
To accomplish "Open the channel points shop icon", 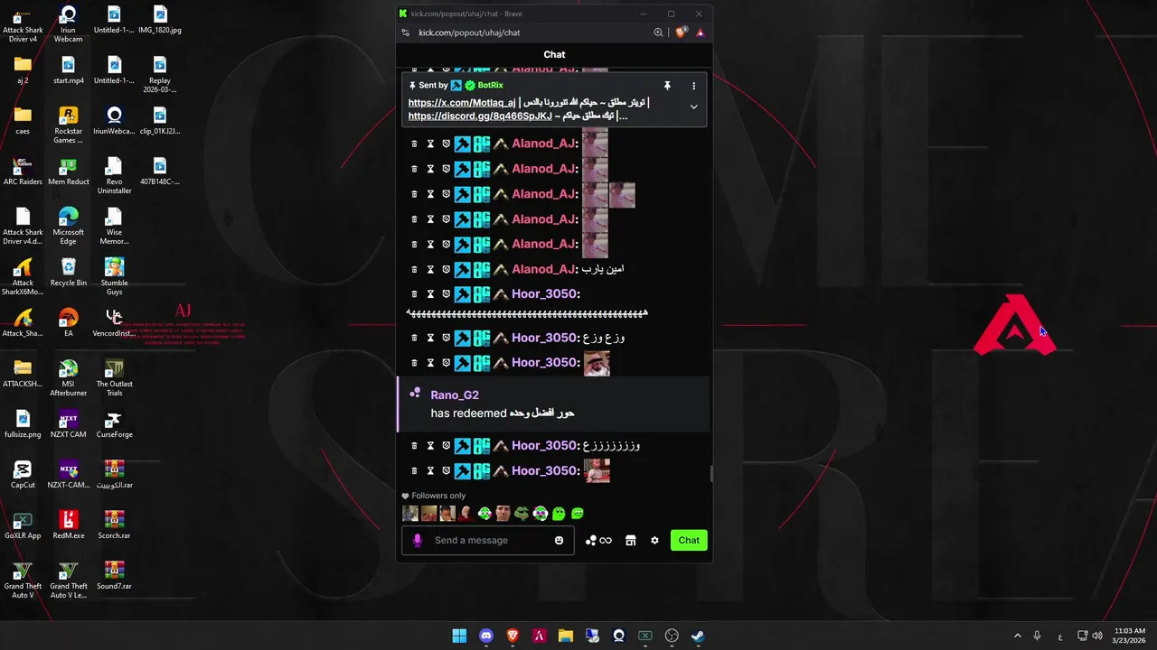I will point(630,541).
